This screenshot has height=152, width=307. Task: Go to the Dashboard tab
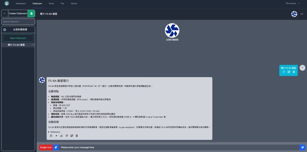click(21, 3)
